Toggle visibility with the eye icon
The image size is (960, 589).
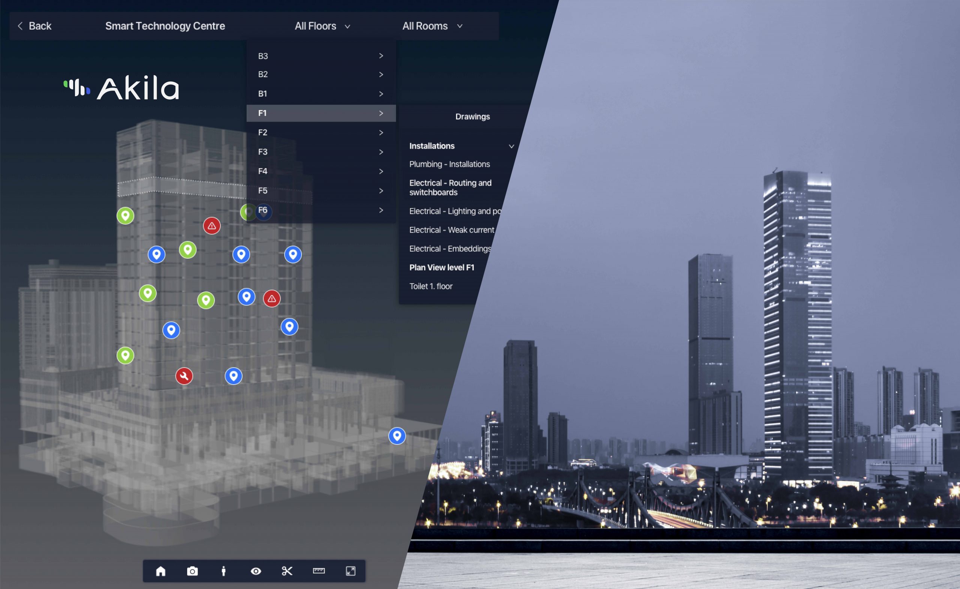pyautogui.click(x=256, y=571)
